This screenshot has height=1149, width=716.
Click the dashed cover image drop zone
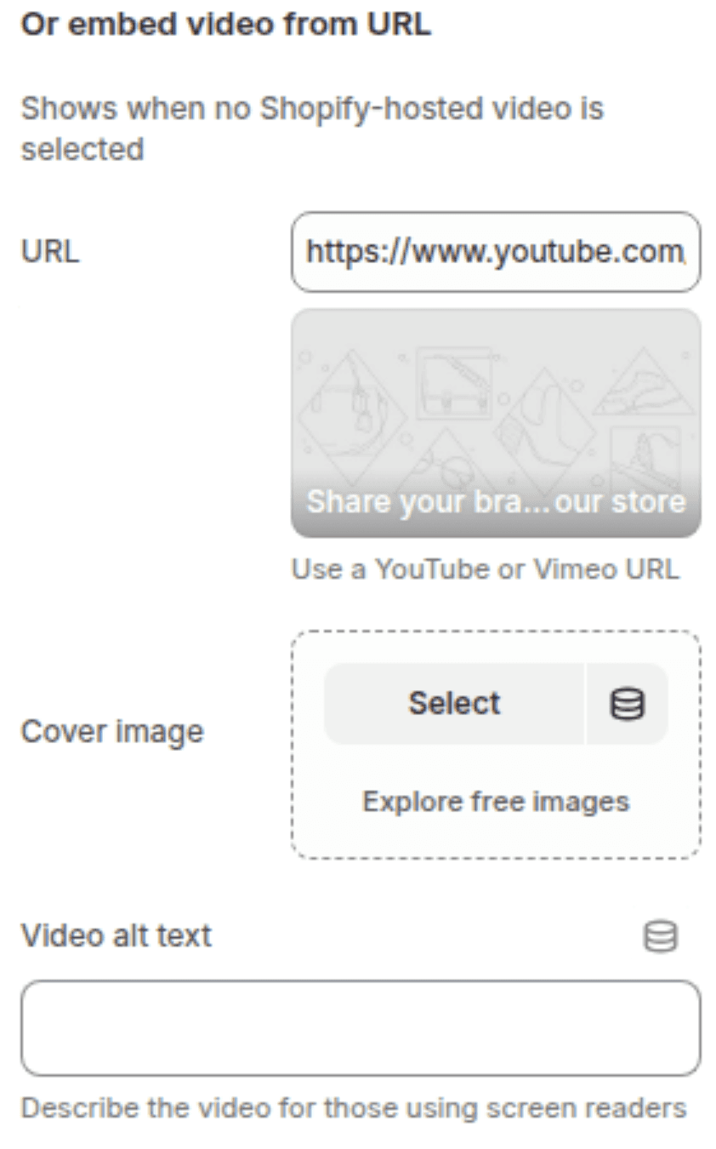coord(496,744)
